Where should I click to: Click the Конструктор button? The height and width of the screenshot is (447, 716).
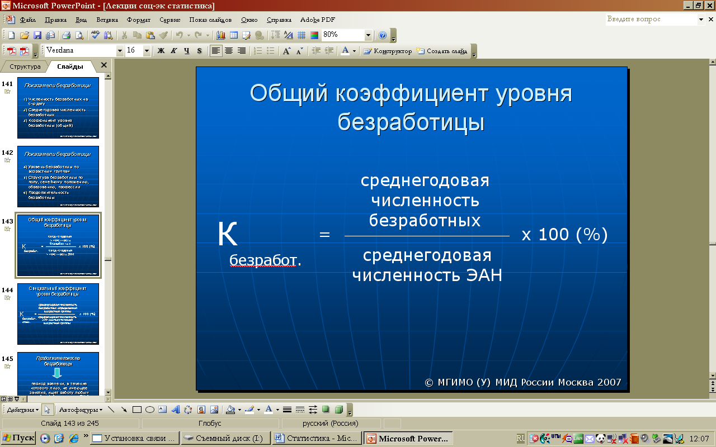pyautogui.click(x=388, y=51)
